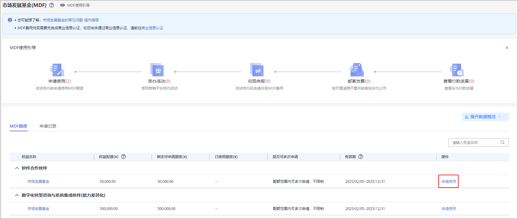Click the 兑现申报 step icon
The width and height of the screenshot is (518, 219).
pyautogui.click(x=257, y=70)
